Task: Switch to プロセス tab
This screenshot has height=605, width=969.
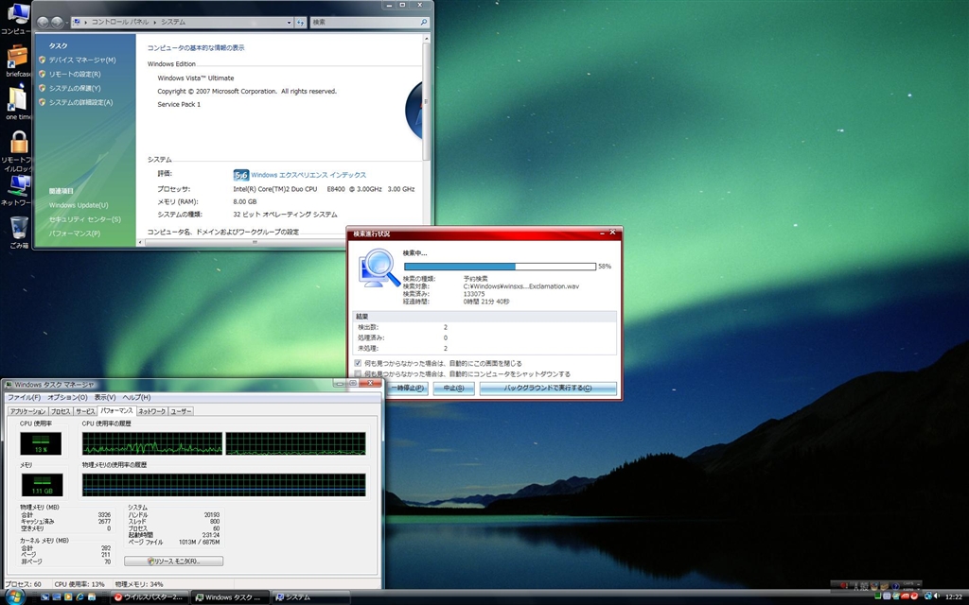Action: (x=61, y=411)
